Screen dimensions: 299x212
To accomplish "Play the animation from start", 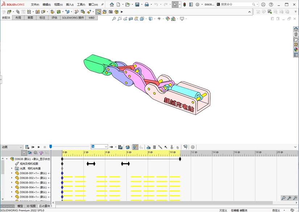I will [x=33, y=147].
